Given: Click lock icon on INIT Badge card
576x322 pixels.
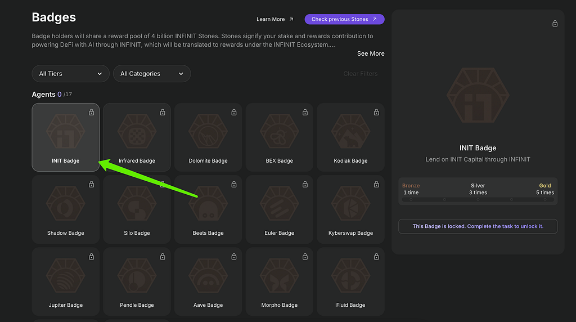Looking at the screenshot, I should pyautogui.click(x=92, y=112).
